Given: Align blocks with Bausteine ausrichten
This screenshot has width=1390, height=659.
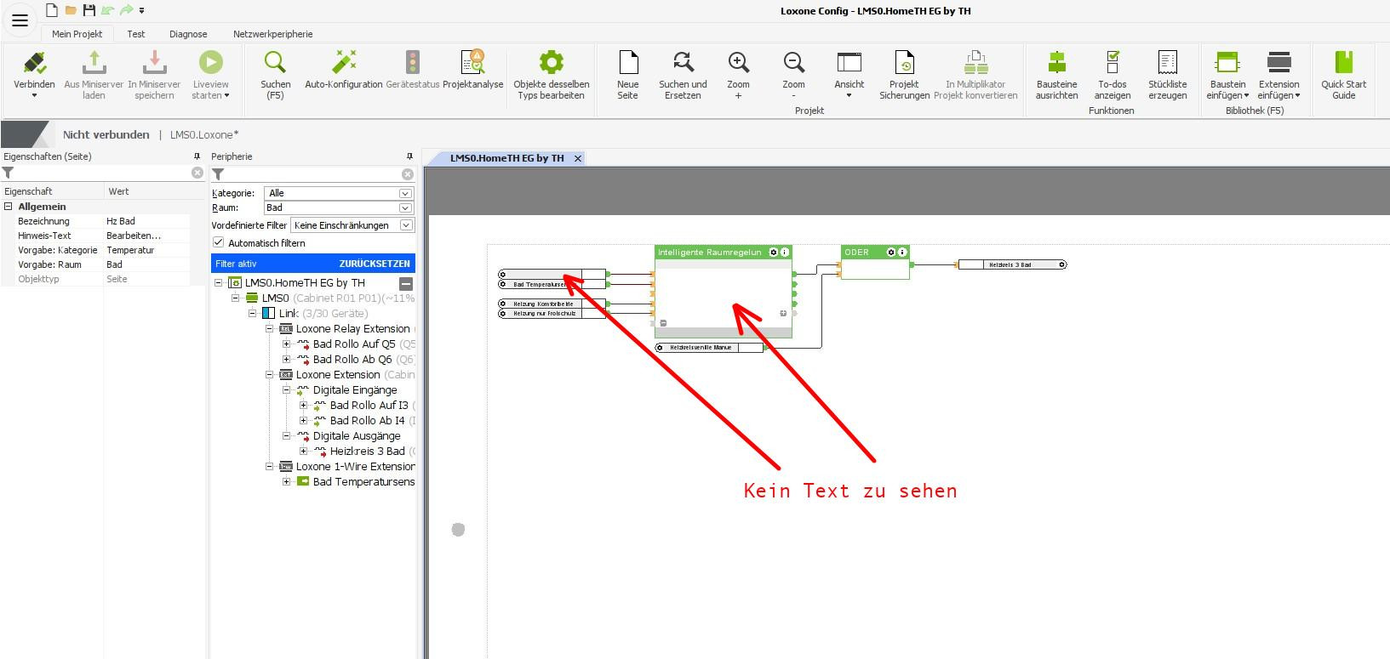Looking at the screenshot, I should pyautogui.click(x=1056, y=75).
